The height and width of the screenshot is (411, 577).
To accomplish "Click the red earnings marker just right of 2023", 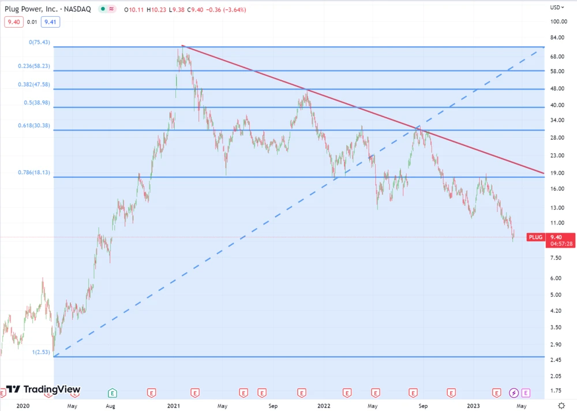I will 497,393.
